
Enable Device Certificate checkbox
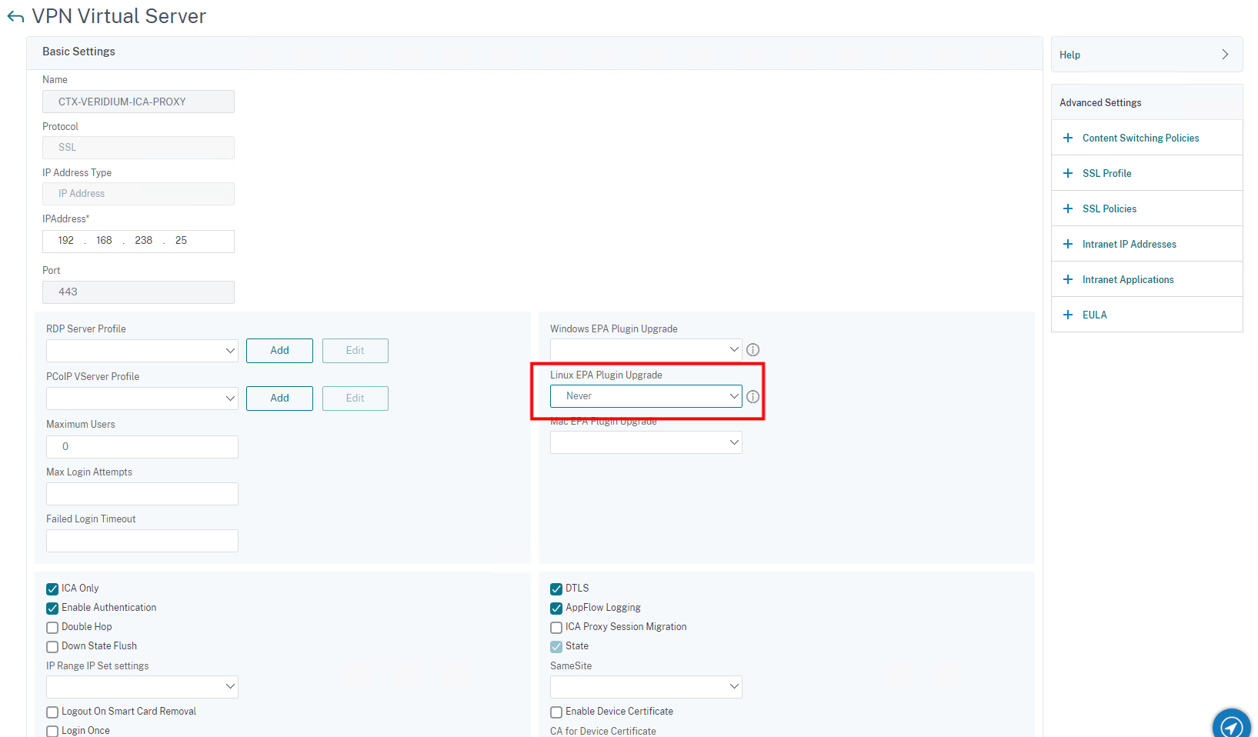pos(556,712)
